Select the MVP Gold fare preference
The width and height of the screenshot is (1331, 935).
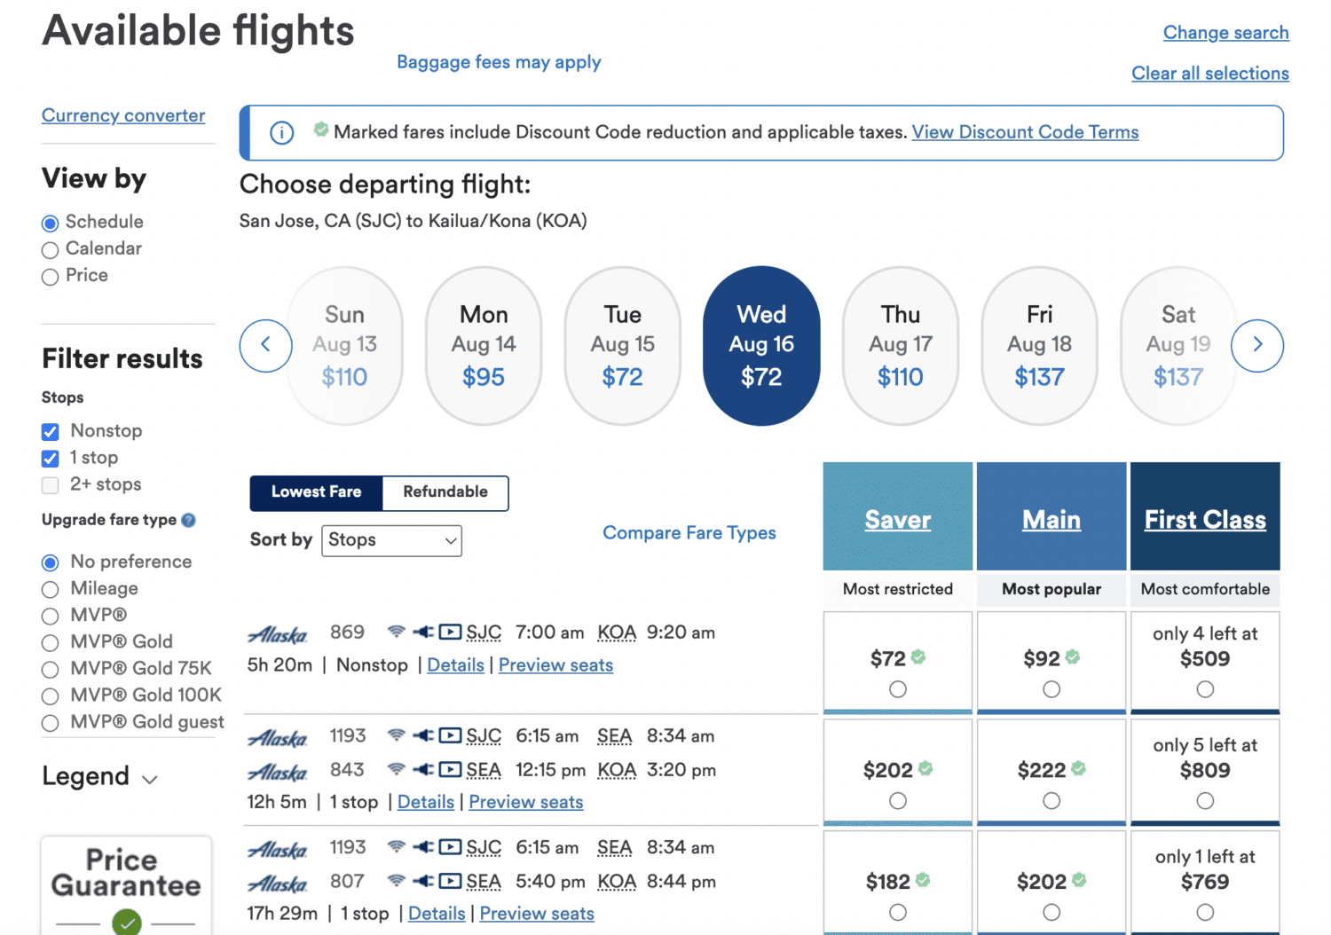tap(50, 642)
